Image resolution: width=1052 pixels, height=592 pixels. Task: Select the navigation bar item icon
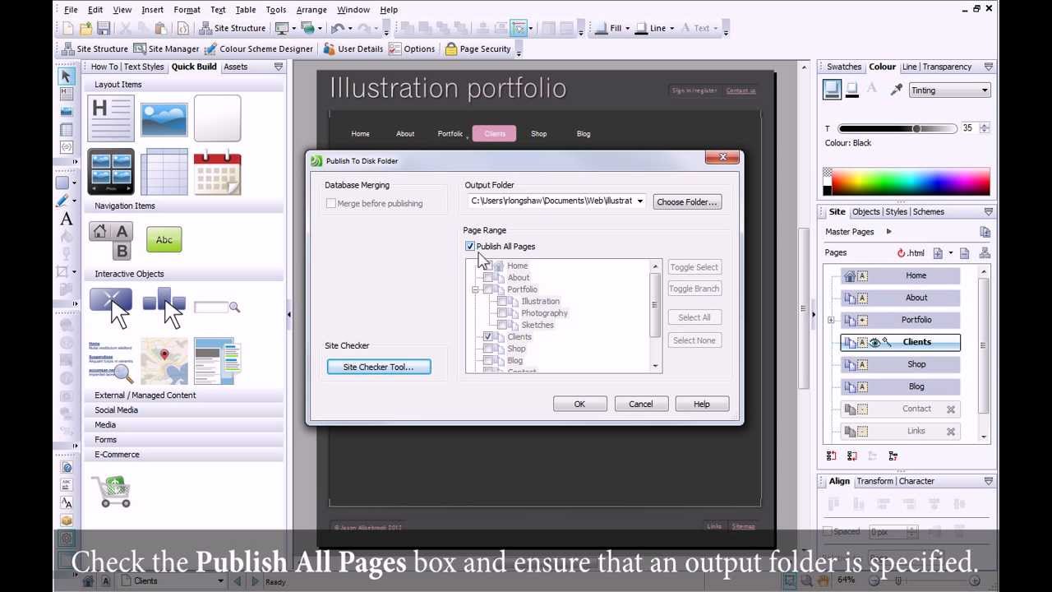(111, 241)
